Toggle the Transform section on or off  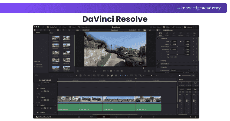pos(158,38)
